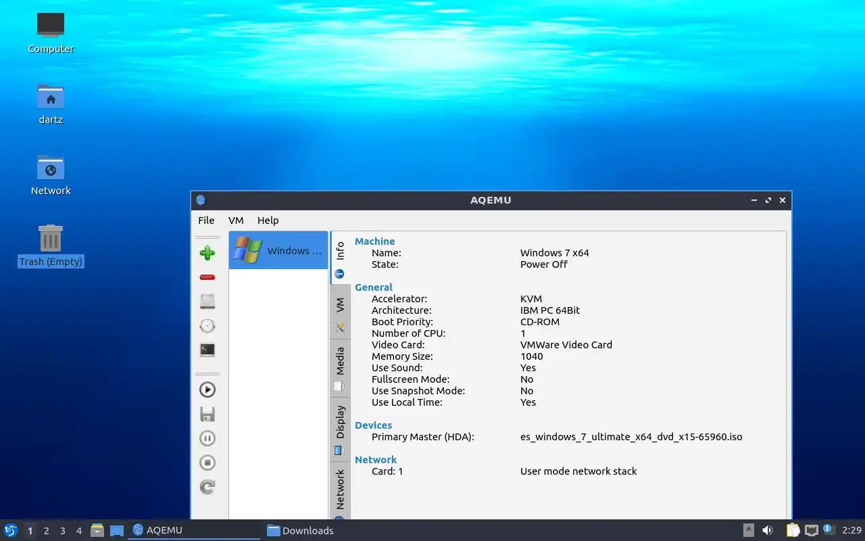Image resolution: width=865 pixels, height=541 pixels.
Task: Click the 'Primary Master (HDA):' label
Action: click(x=423, y=437)
